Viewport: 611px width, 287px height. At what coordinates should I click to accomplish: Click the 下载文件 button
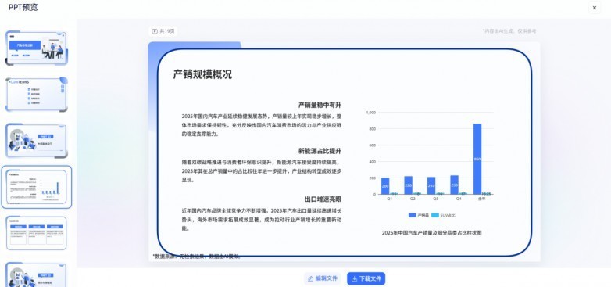tap(366, 278)
